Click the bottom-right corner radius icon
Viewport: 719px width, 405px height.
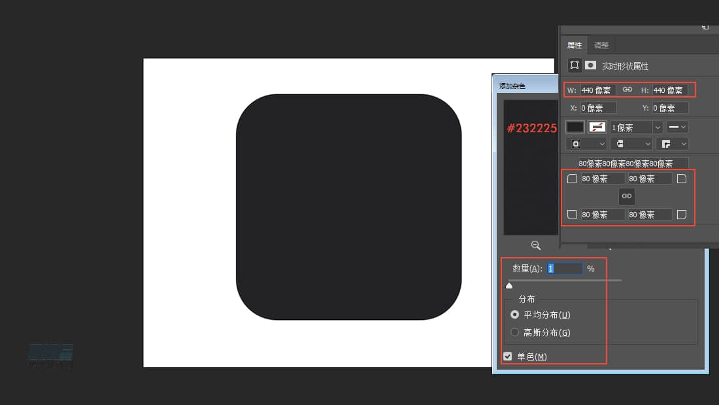point(682,215)
